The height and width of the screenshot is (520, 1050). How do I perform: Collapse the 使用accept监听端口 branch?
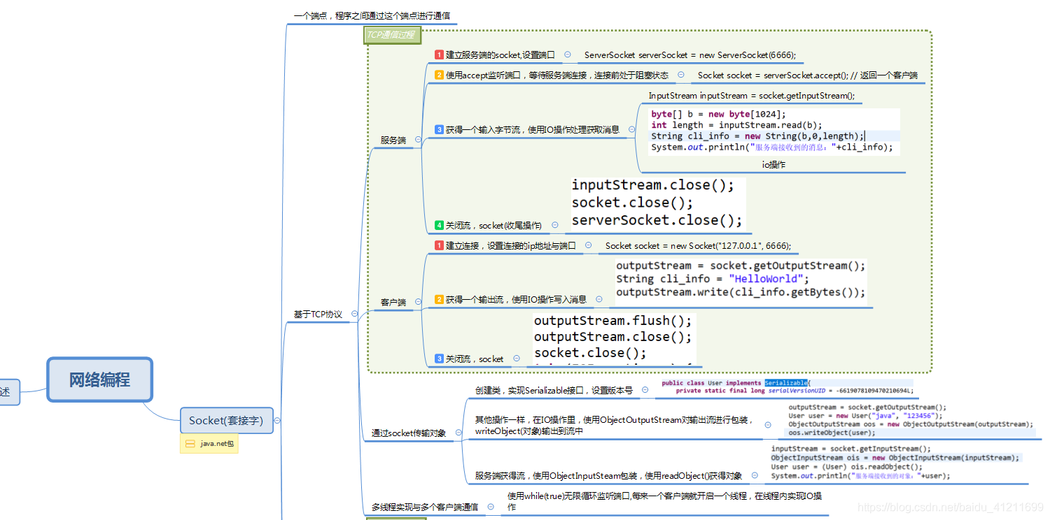680,75
